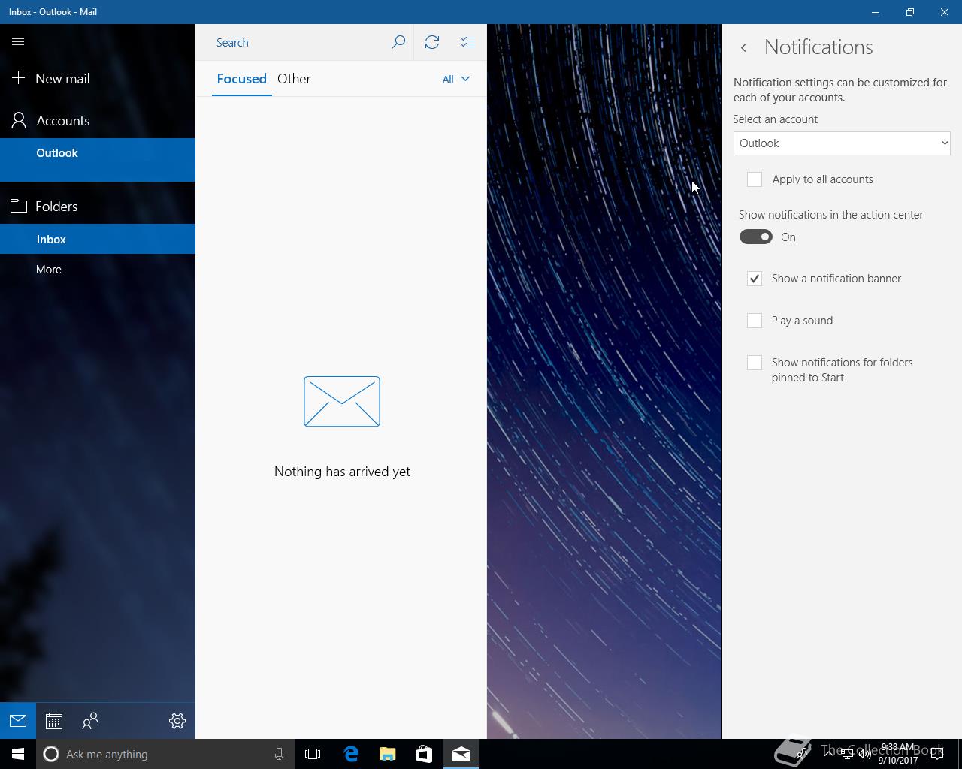Enable notifications for folders pinned to Start

coord(755,363)
